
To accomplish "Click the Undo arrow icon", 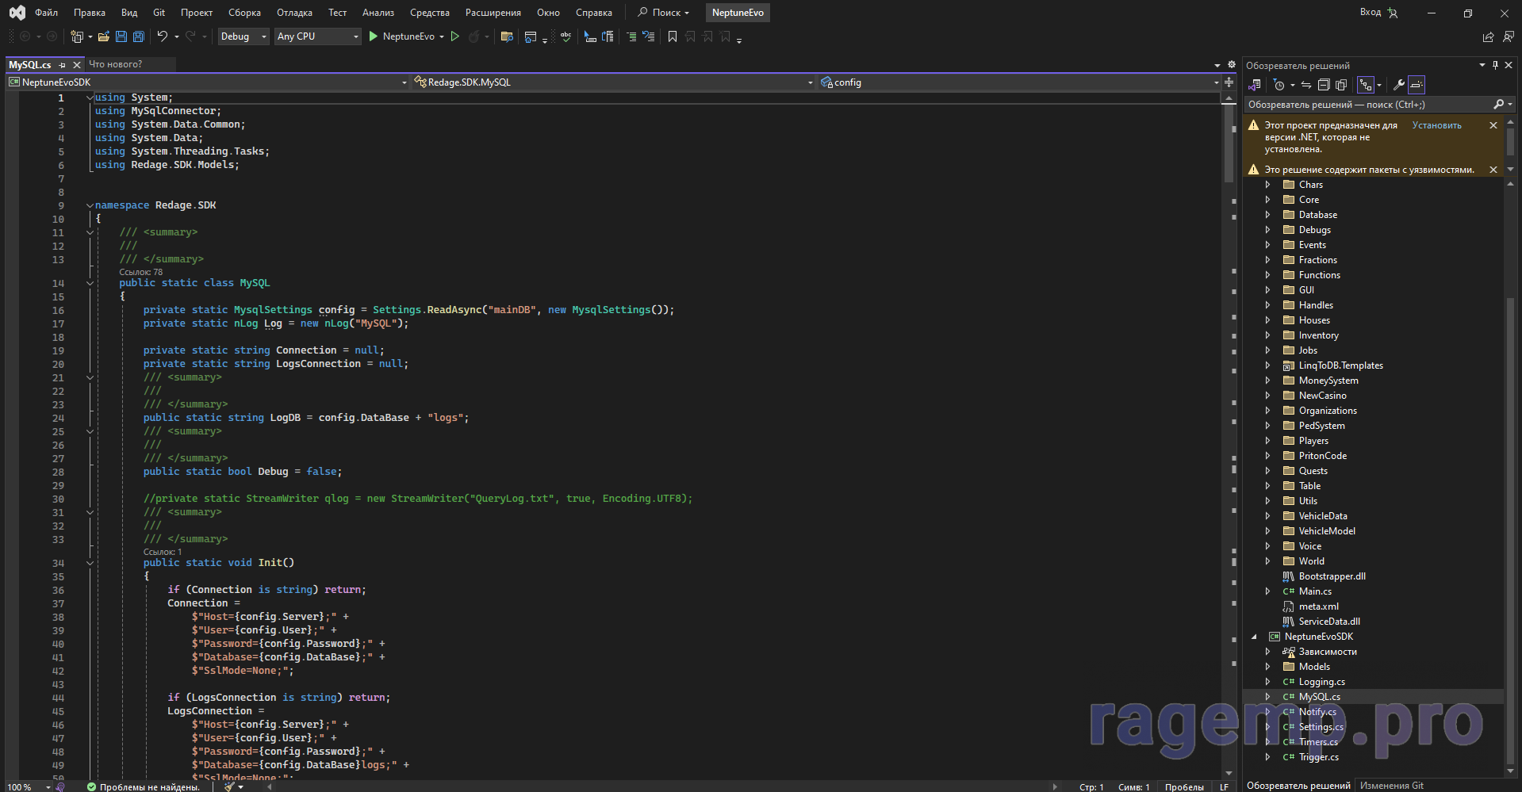I will (162, 36).
